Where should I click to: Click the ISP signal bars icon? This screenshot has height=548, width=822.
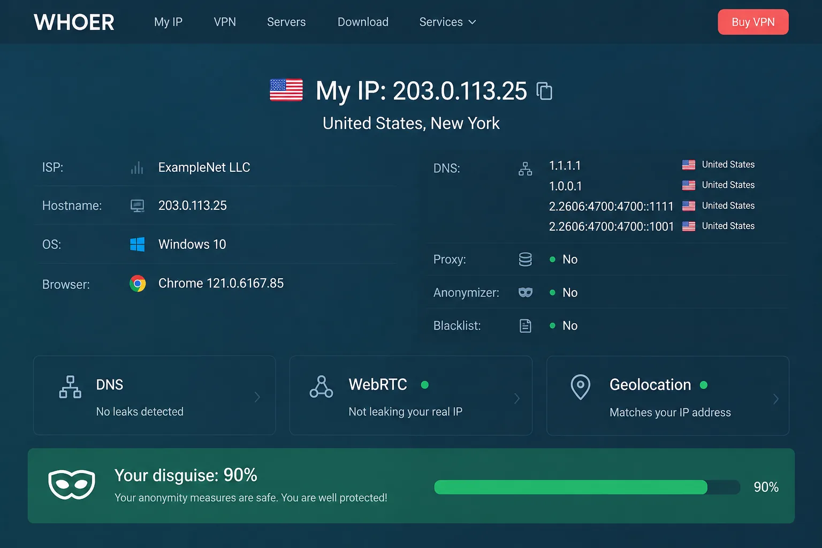pos(137,168)
